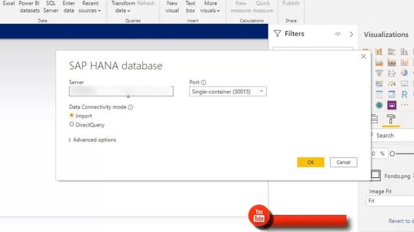Confirm with the OK button

click(310, 162)
